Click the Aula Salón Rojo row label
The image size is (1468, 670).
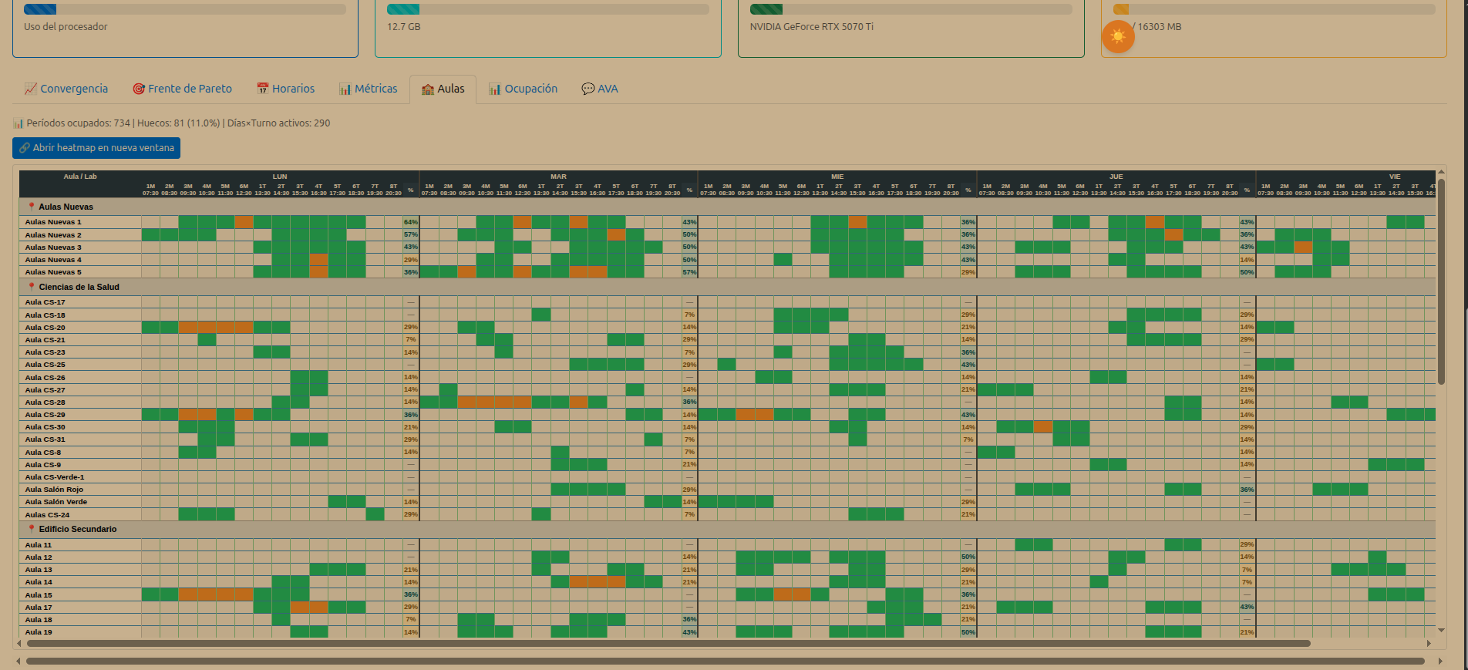[x=54, y=490]
